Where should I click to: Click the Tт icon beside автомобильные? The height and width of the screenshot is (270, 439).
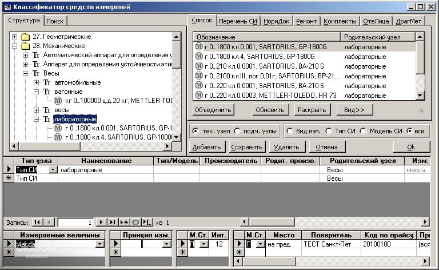47,82
